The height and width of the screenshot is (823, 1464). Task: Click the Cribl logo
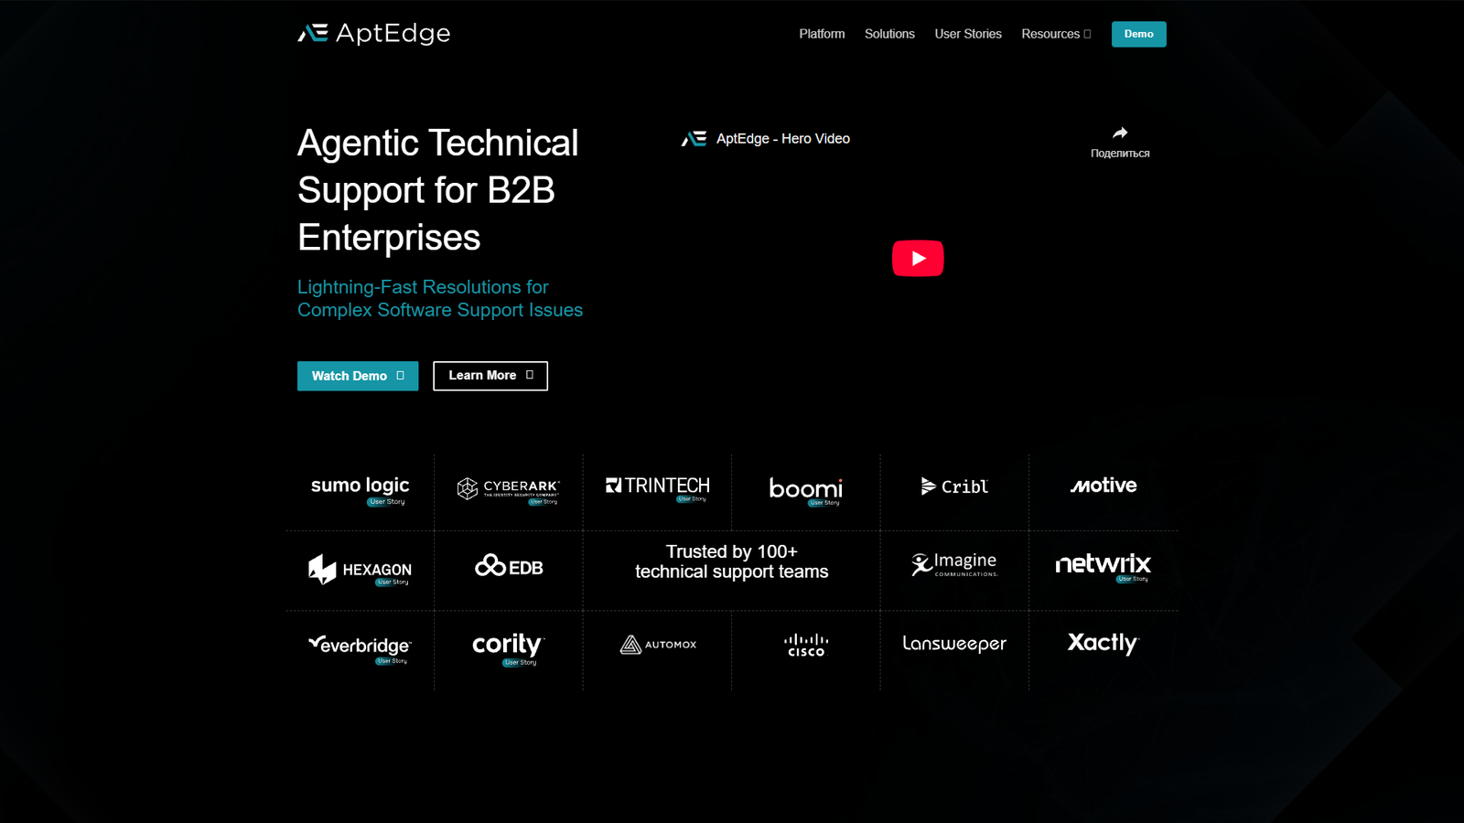point(954,486)
